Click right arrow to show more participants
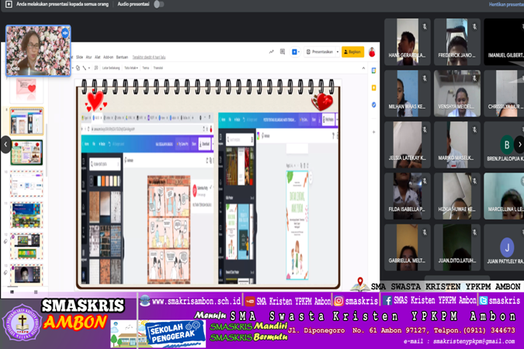 519,144
